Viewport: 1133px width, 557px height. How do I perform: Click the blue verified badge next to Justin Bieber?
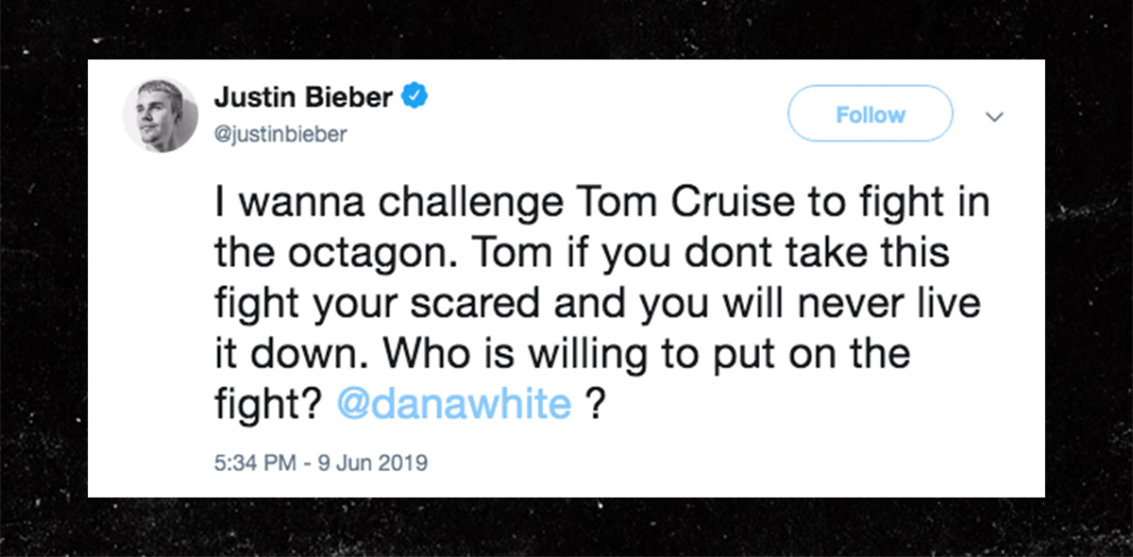pos(414,95)
